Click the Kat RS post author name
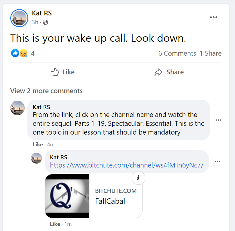235x231 pixels. tap(42, 13)
